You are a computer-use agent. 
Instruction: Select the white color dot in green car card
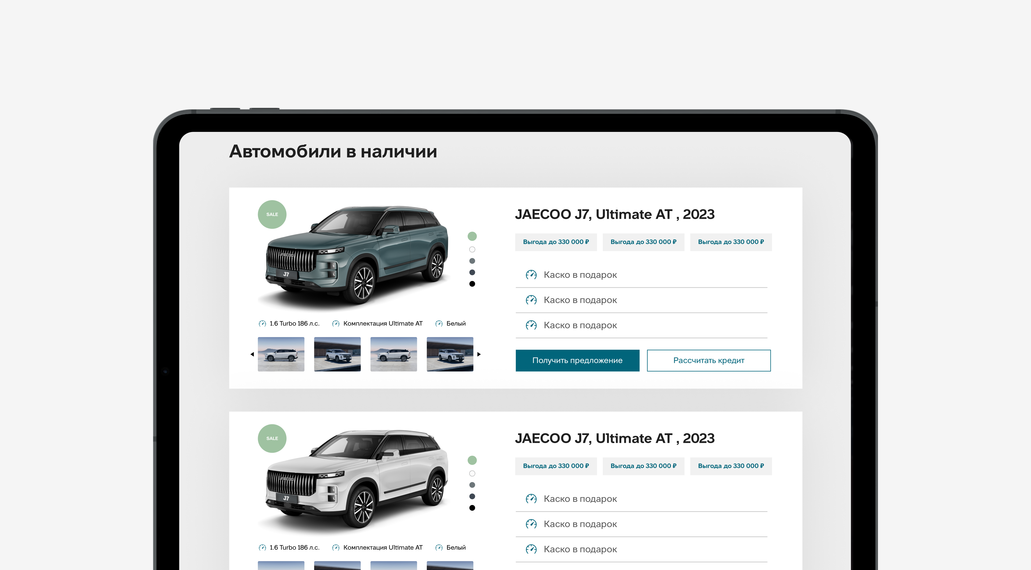472,250
